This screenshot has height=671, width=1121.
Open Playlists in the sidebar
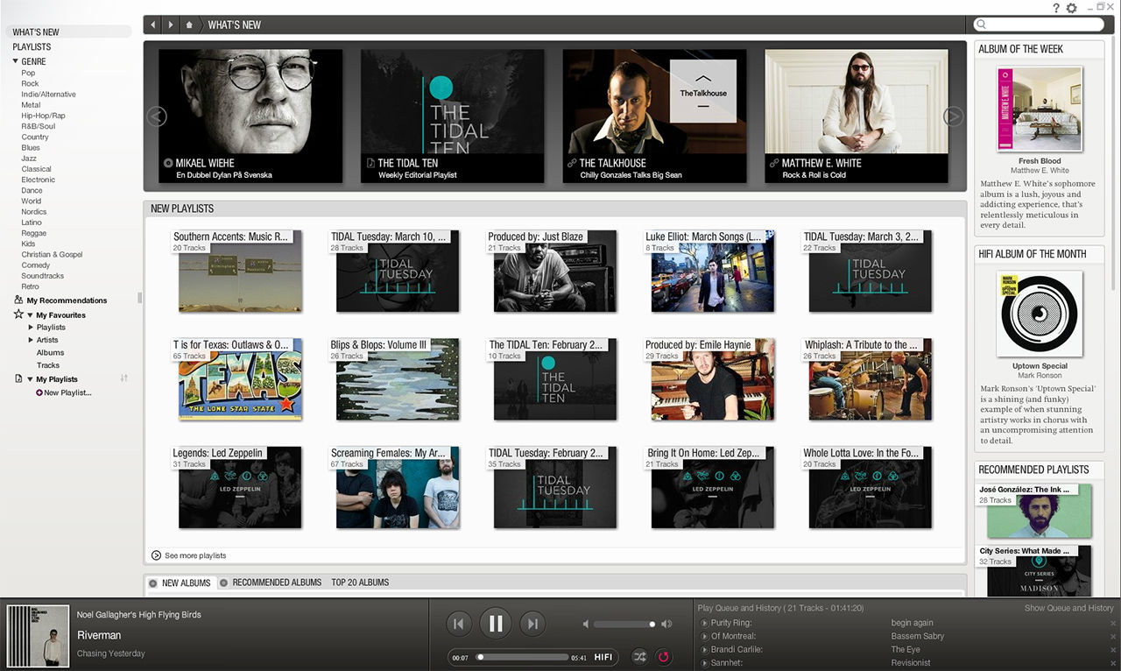pyautogui.click(x=32, y=46)
